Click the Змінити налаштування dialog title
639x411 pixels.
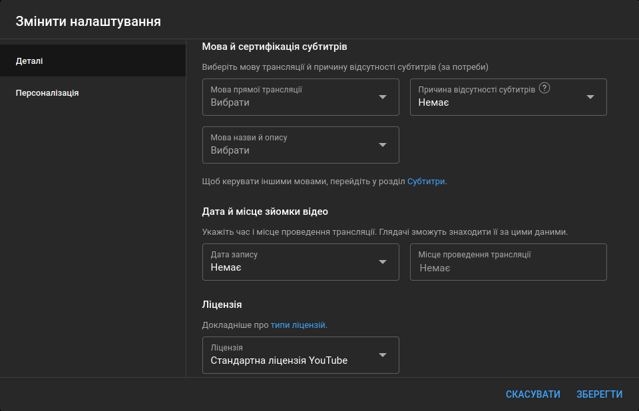(x=89, y=21)
